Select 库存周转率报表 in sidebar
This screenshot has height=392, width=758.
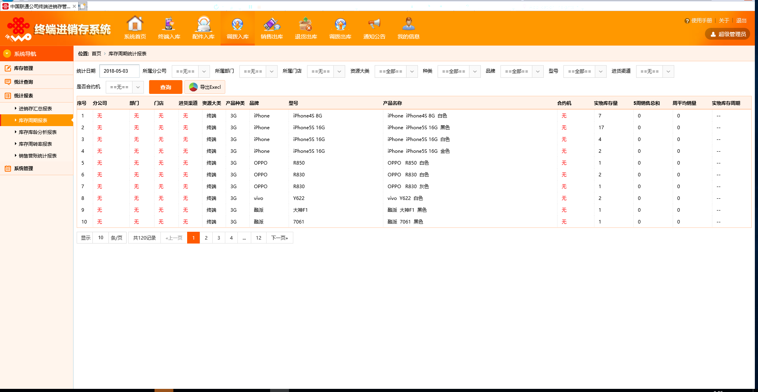(35, 144)
